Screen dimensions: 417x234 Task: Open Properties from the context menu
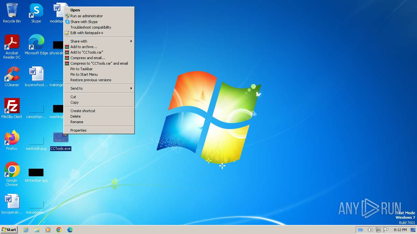point(99,130)
